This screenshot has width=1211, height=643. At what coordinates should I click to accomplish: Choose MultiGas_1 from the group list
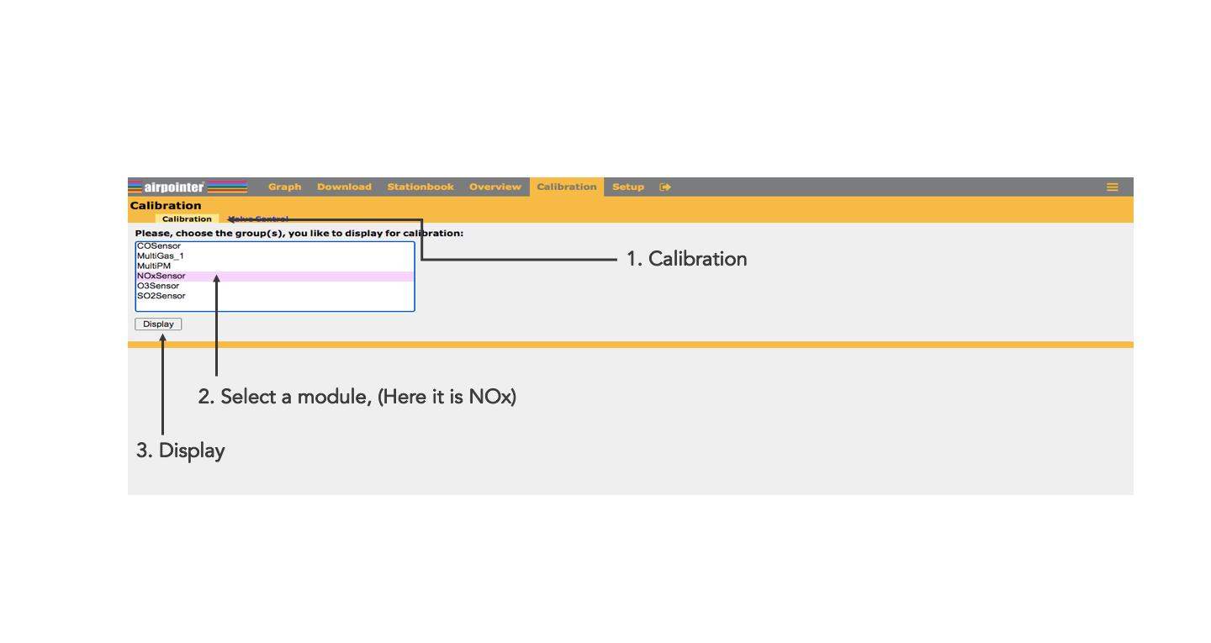160,256
